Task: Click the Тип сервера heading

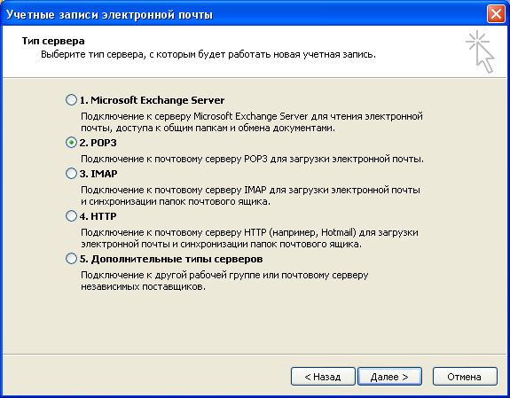Action: pyautogui.click(x=53, y=41)
